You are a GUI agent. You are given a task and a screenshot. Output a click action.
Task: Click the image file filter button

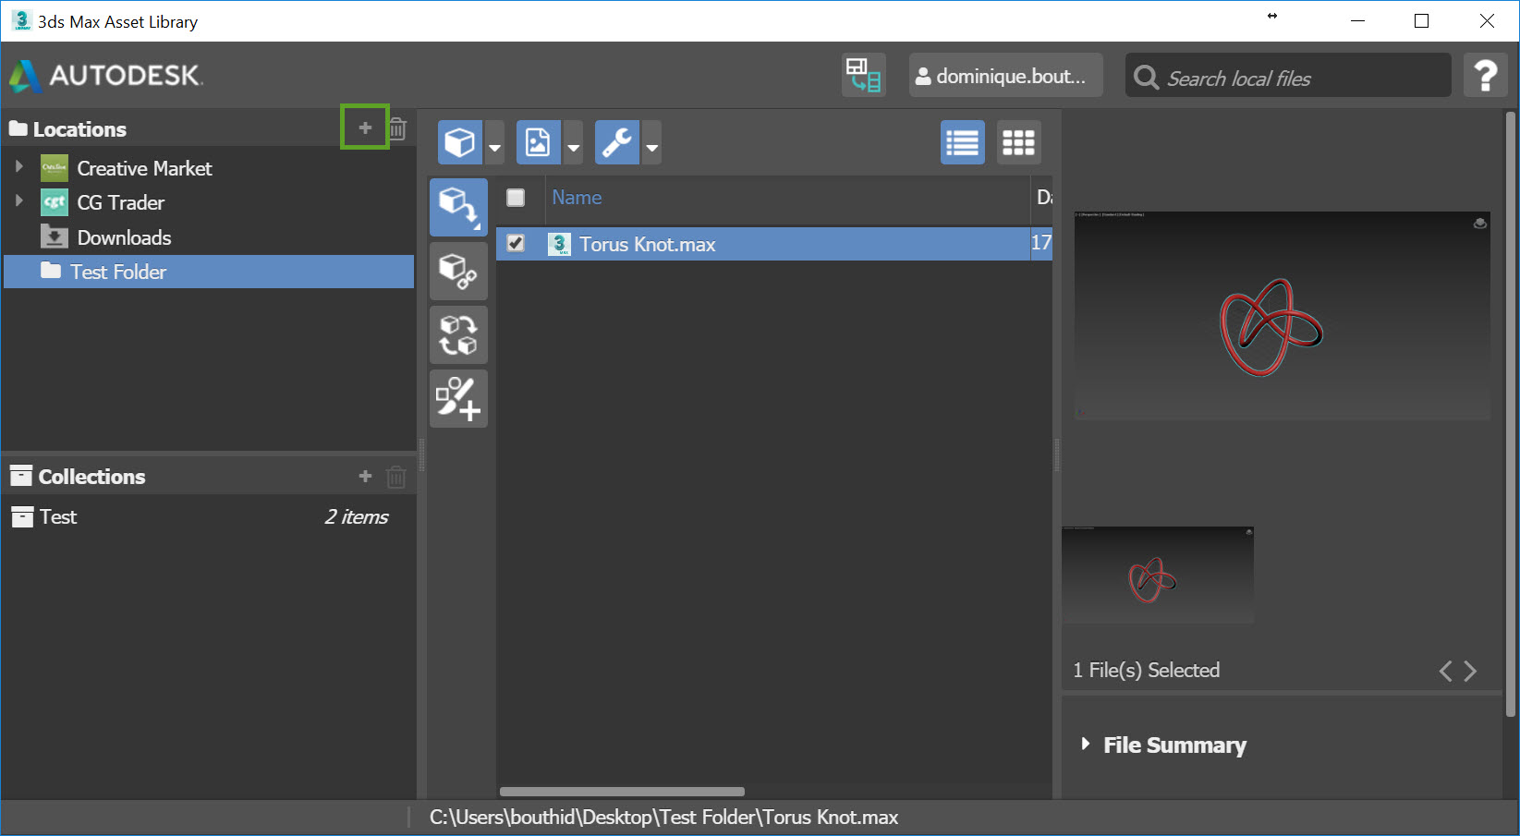[x=539, y=142]
